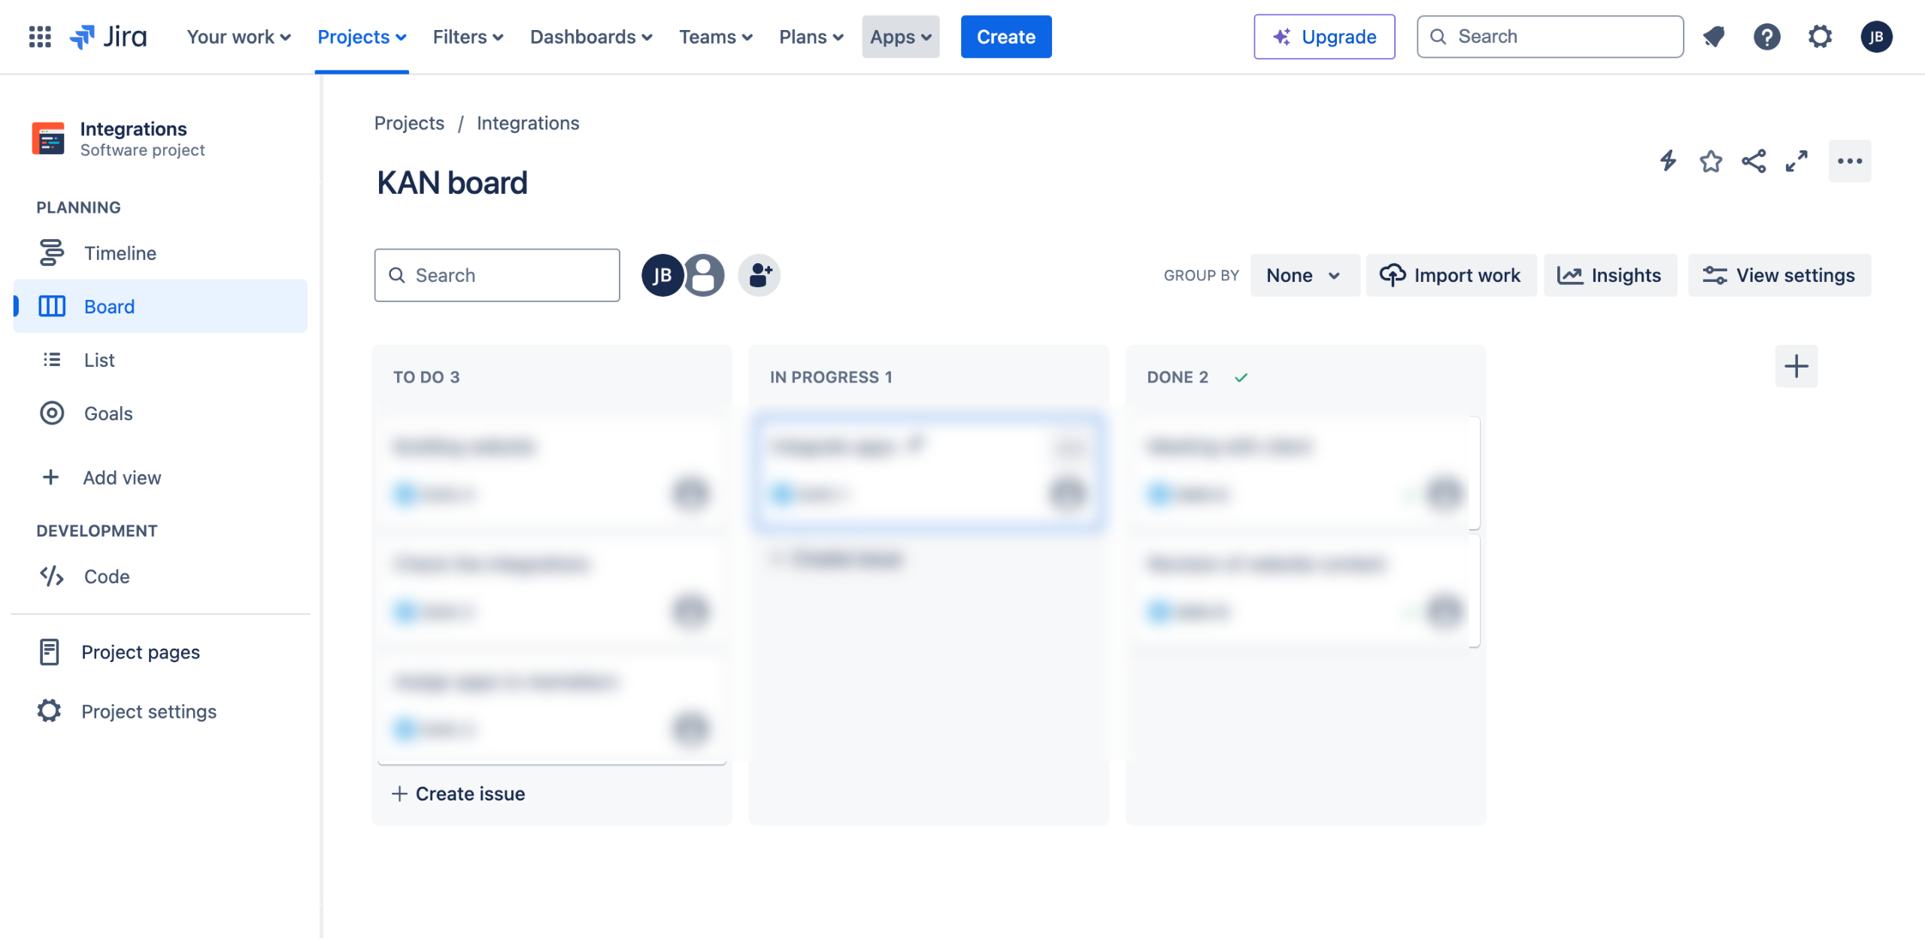Click the add people icon
1925x938 pixels.
coord(759,275)
